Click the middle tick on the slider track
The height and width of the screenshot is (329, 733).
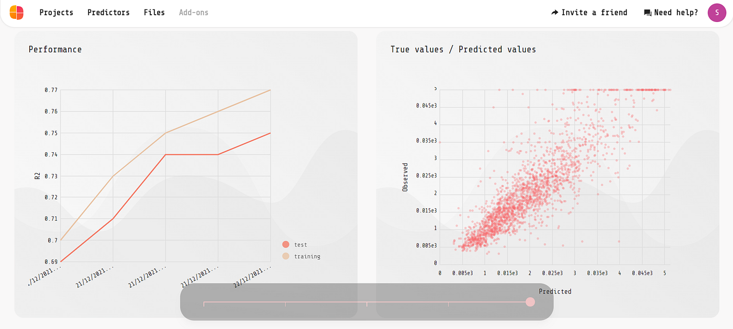(x=366, y=304)
